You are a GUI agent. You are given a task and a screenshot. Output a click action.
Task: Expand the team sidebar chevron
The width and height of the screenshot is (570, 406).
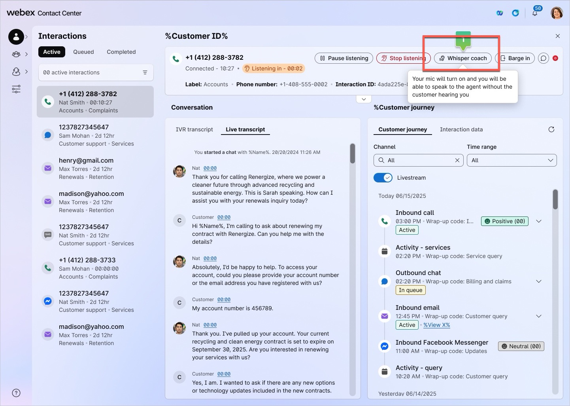(26, 54)
